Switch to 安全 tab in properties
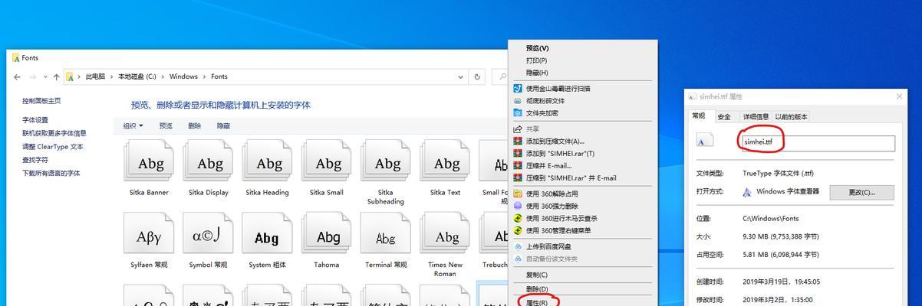The height and width of the screenshot is (306, 922). 724,117
